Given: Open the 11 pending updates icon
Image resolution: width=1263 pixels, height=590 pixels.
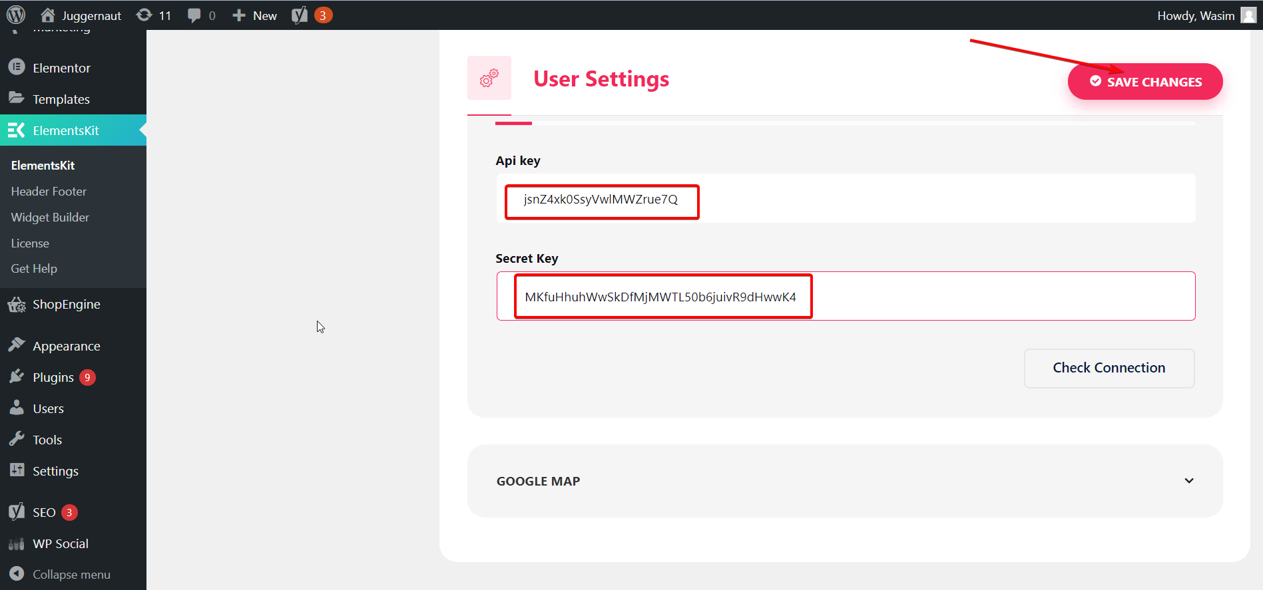Looking at the screenshot, I should coord(154,15).
